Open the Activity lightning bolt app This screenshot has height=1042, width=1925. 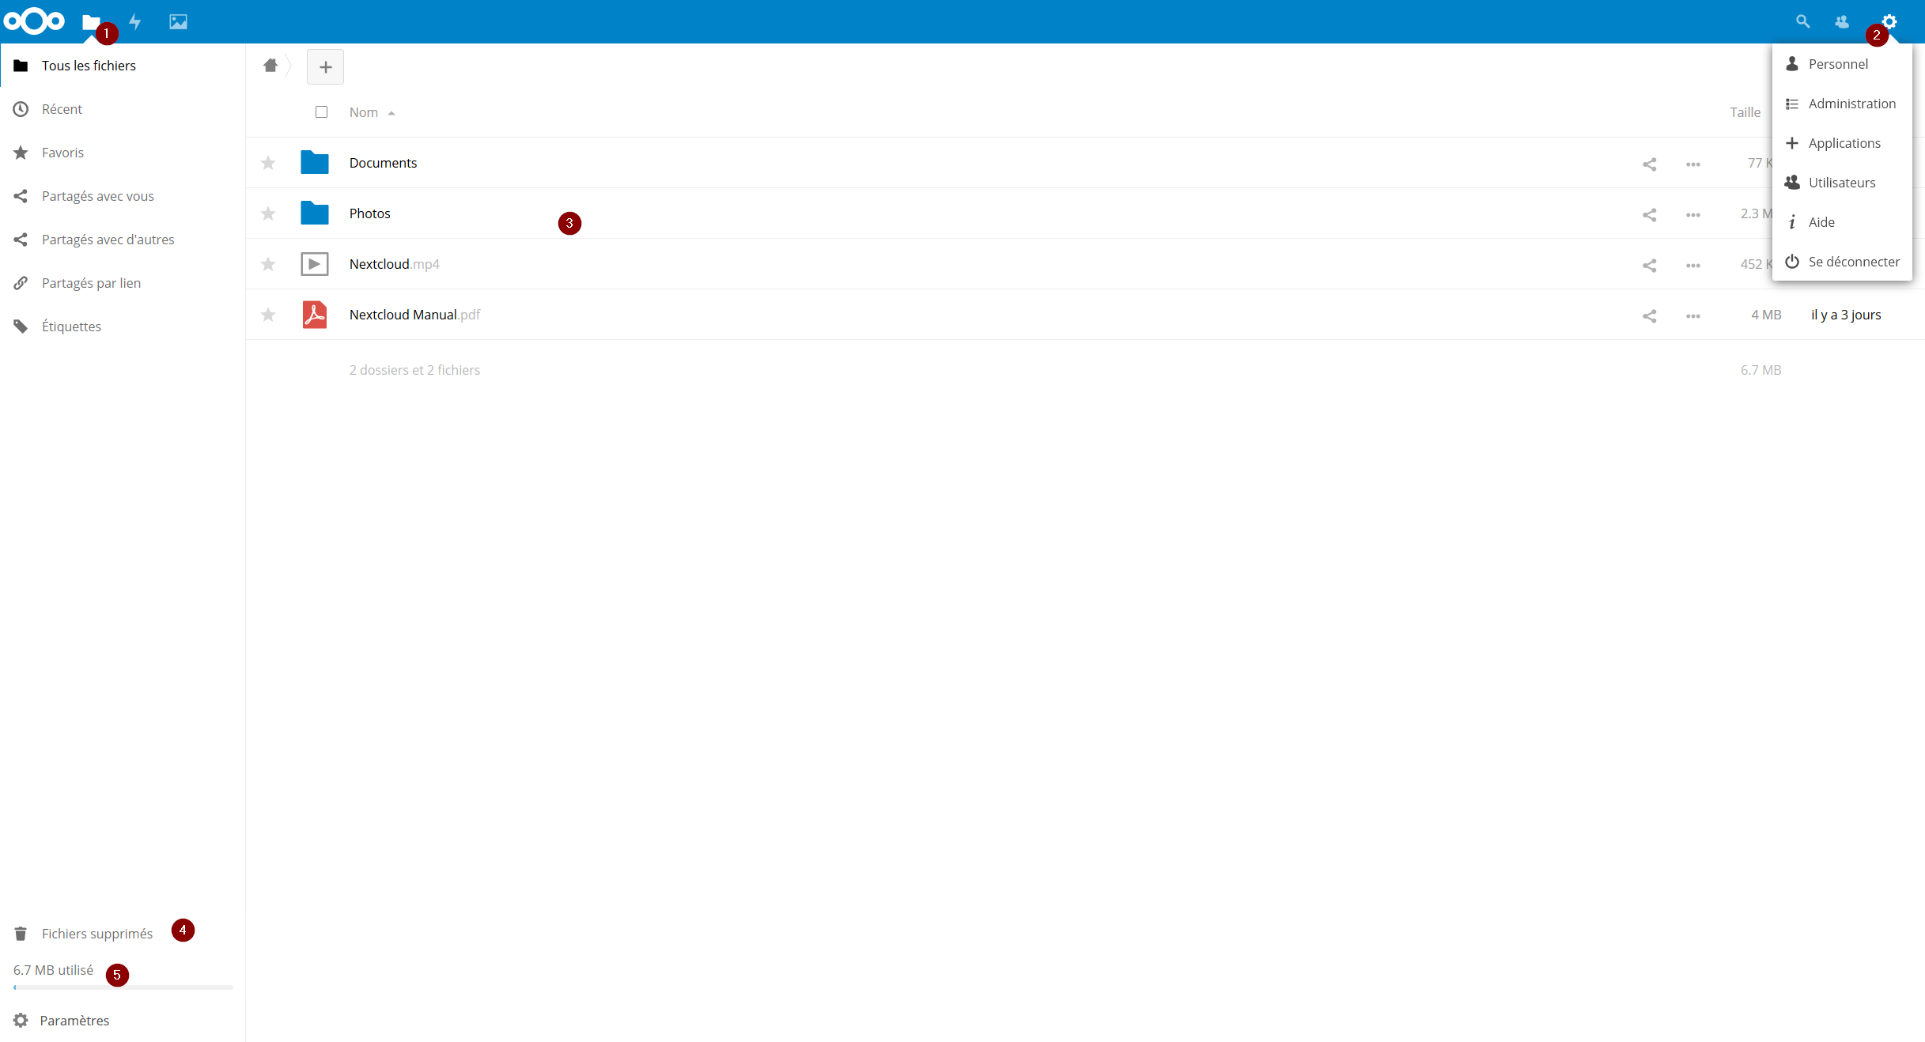point(135,22)
